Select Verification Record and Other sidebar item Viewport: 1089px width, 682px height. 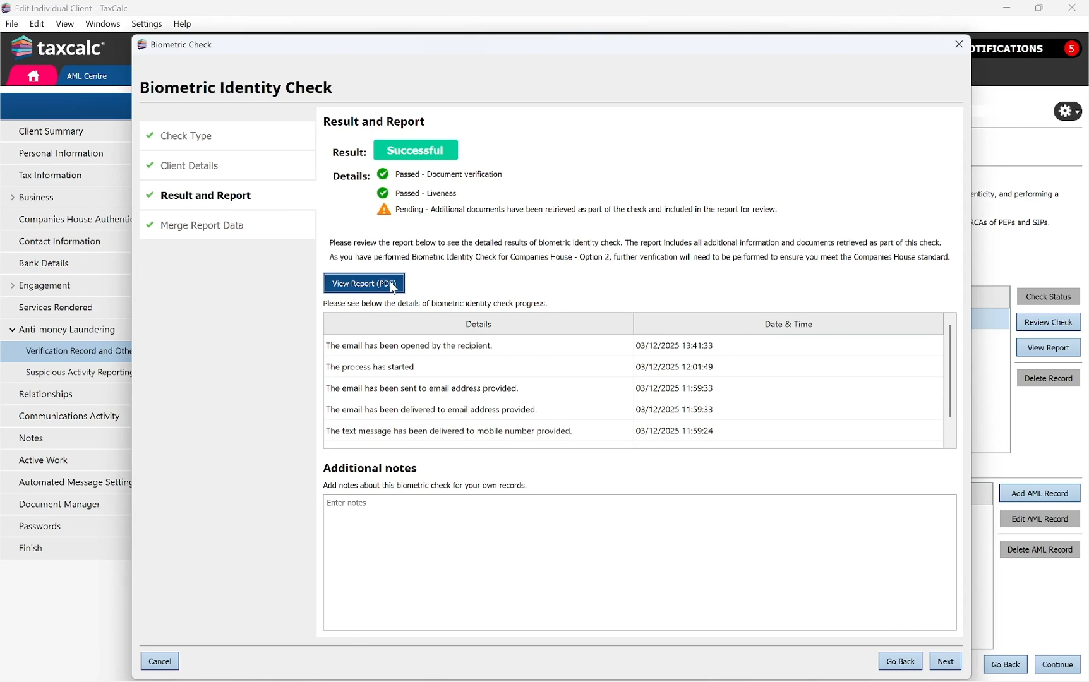tap(66, 351)
